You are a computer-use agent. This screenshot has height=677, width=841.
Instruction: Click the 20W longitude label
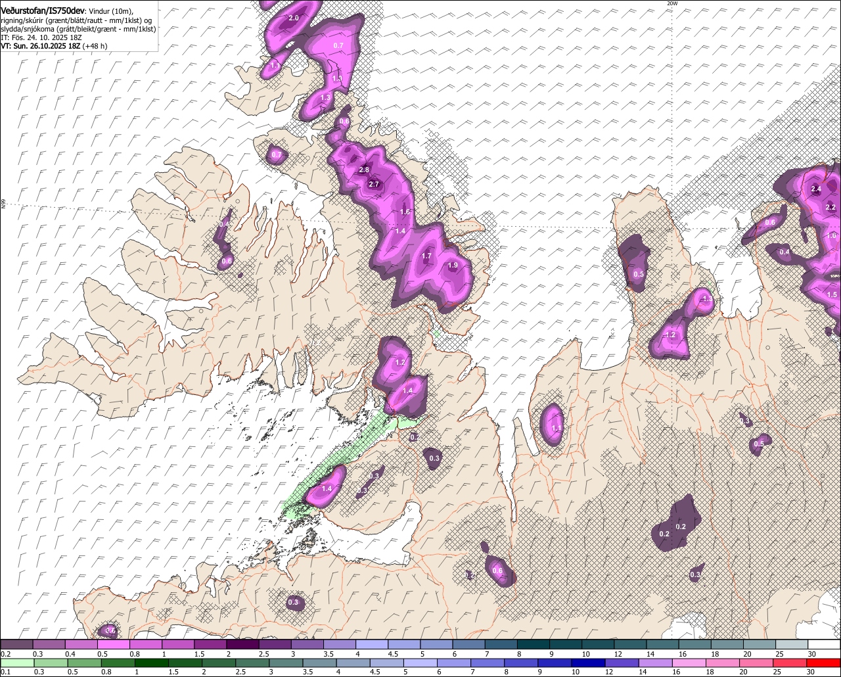pos(672,3)
